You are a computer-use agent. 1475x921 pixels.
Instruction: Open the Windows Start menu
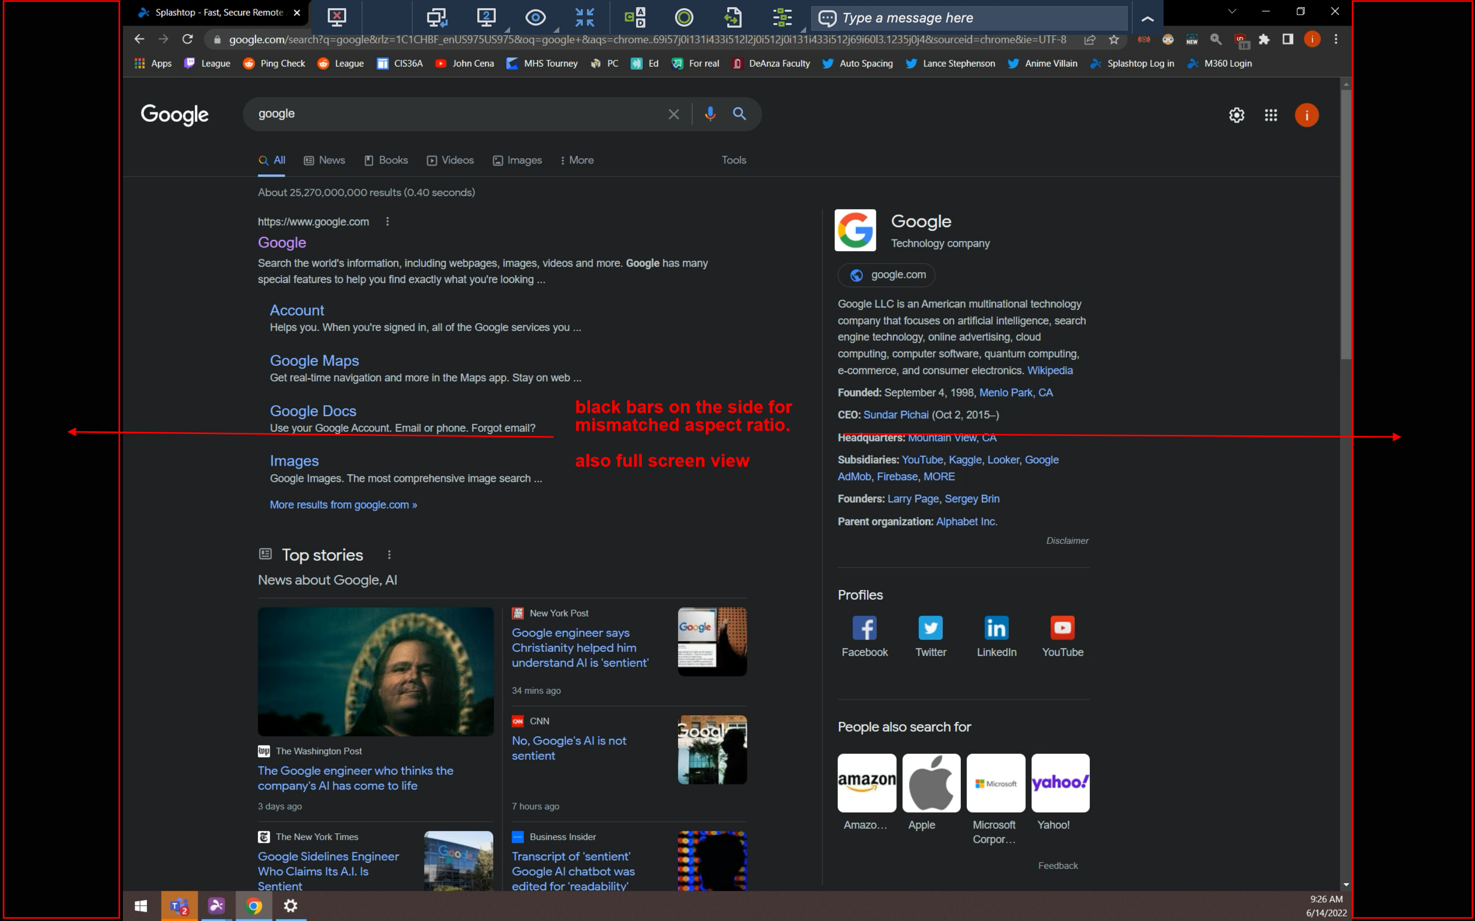click(x=141, y=906)
